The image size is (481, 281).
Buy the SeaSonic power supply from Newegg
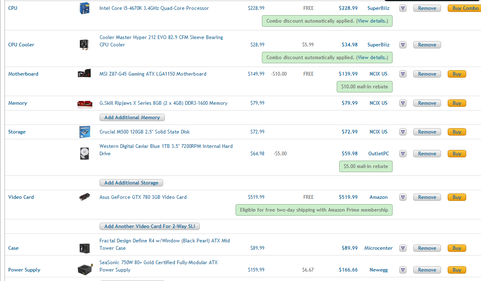tap(457, 269)
